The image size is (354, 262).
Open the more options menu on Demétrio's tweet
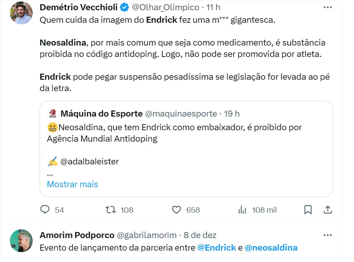coord(328,7)
